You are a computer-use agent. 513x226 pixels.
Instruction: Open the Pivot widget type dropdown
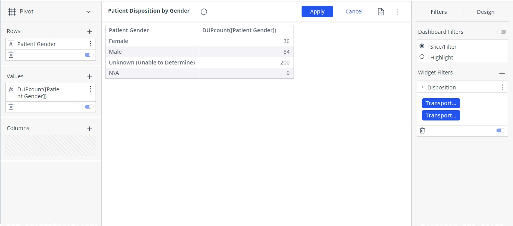89,12
